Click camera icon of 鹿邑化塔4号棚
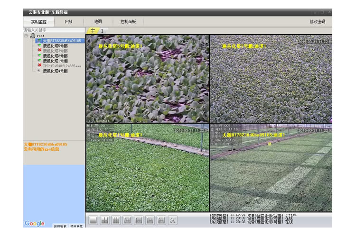This screenshot has width=356, height=237. (x=39, y=71)
